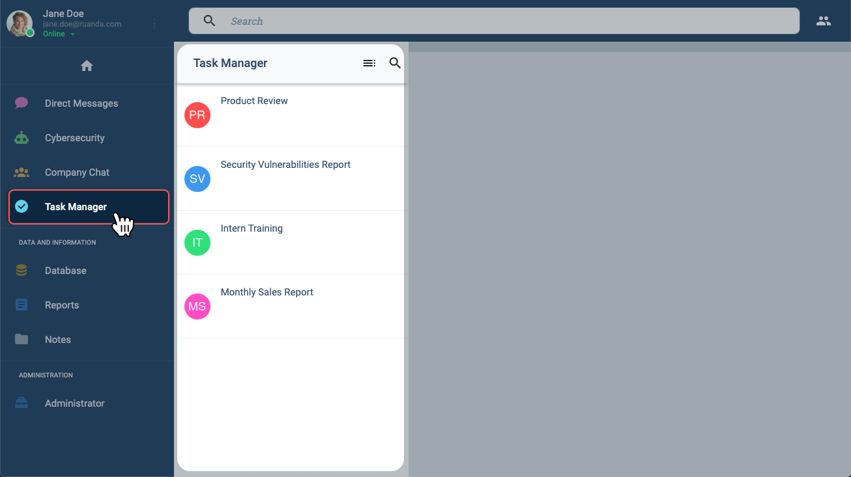
Task: Expand the Online status dropdown
Action: point(59,34)
